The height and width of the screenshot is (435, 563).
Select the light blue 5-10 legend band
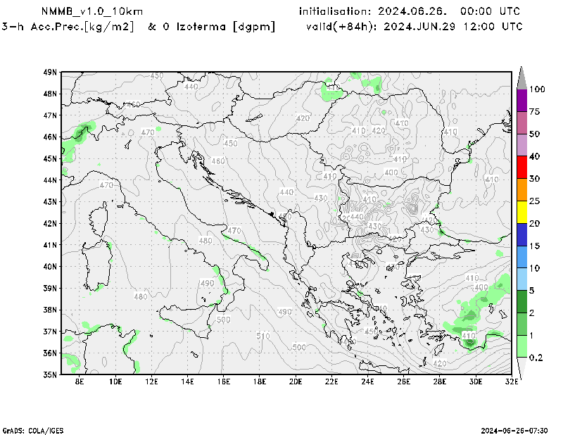tap(521, 279)
